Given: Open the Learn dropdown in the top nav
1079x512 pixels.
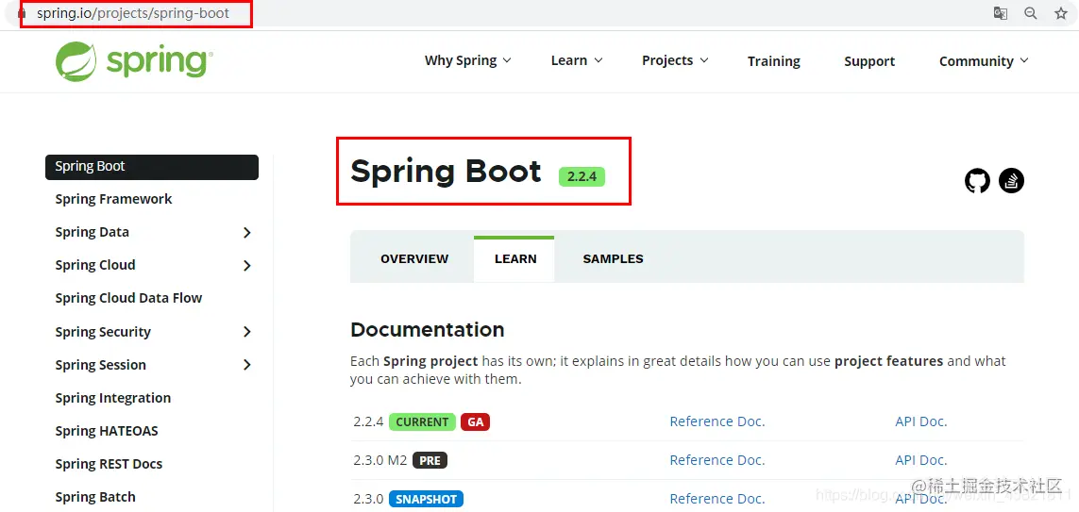Looking at the screenshot, I should click(x=577, y=60).
